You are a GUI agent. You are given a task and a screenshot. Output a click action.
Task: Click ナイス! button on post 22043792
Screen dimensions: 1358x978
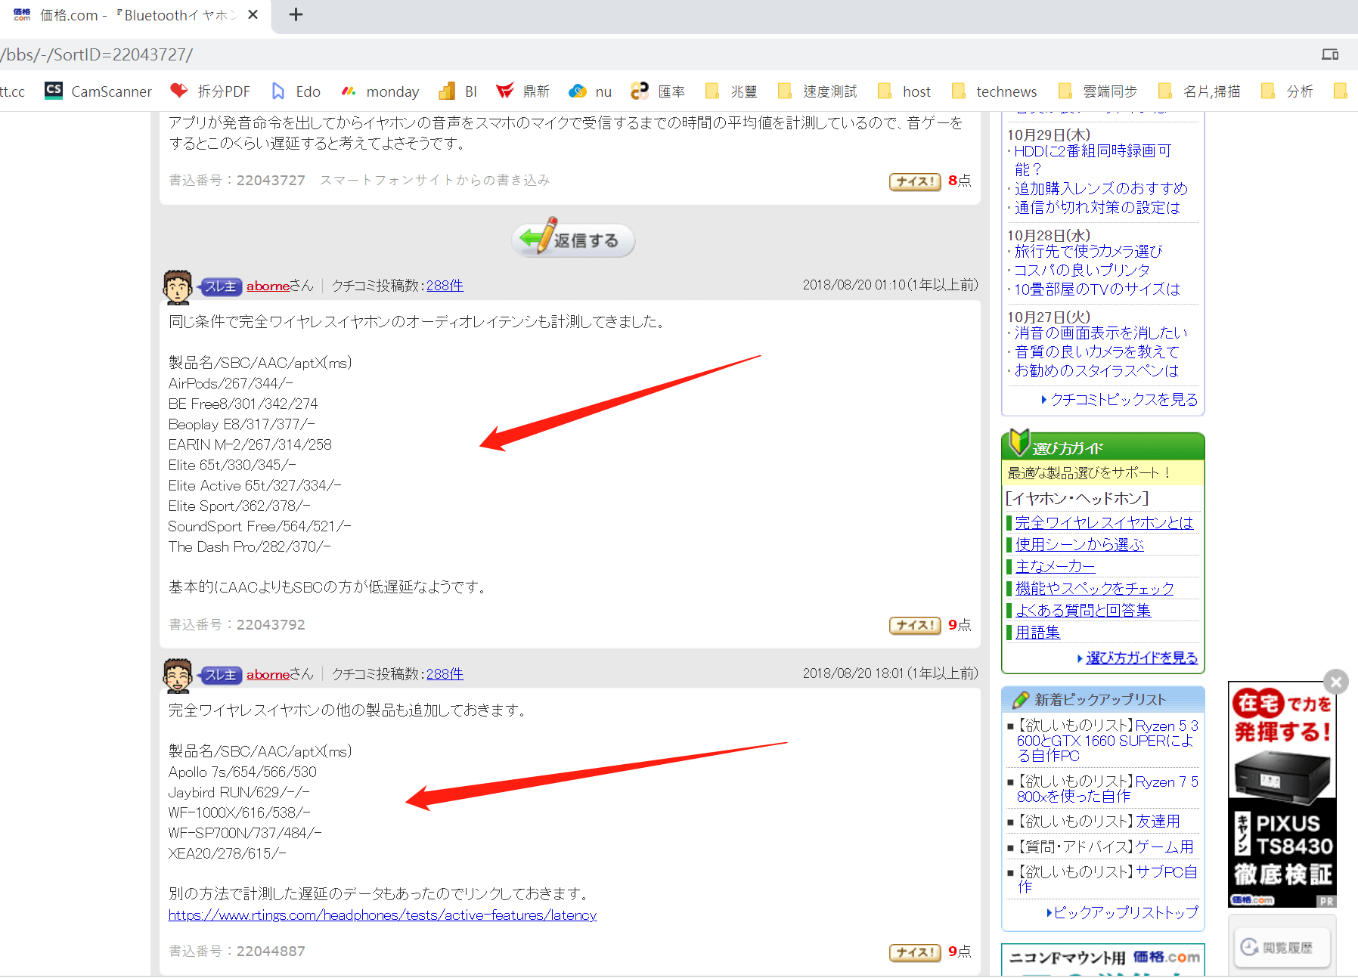(x=915, y=625)
